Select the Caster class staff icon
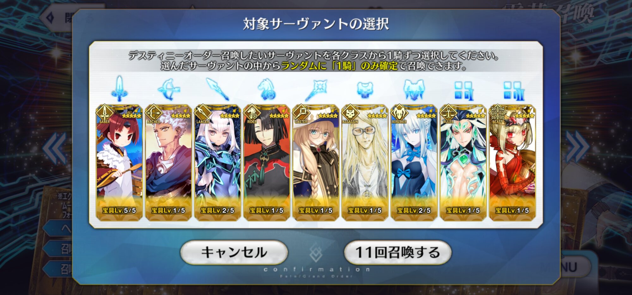The image size is (632, 295). pos(316,90)
